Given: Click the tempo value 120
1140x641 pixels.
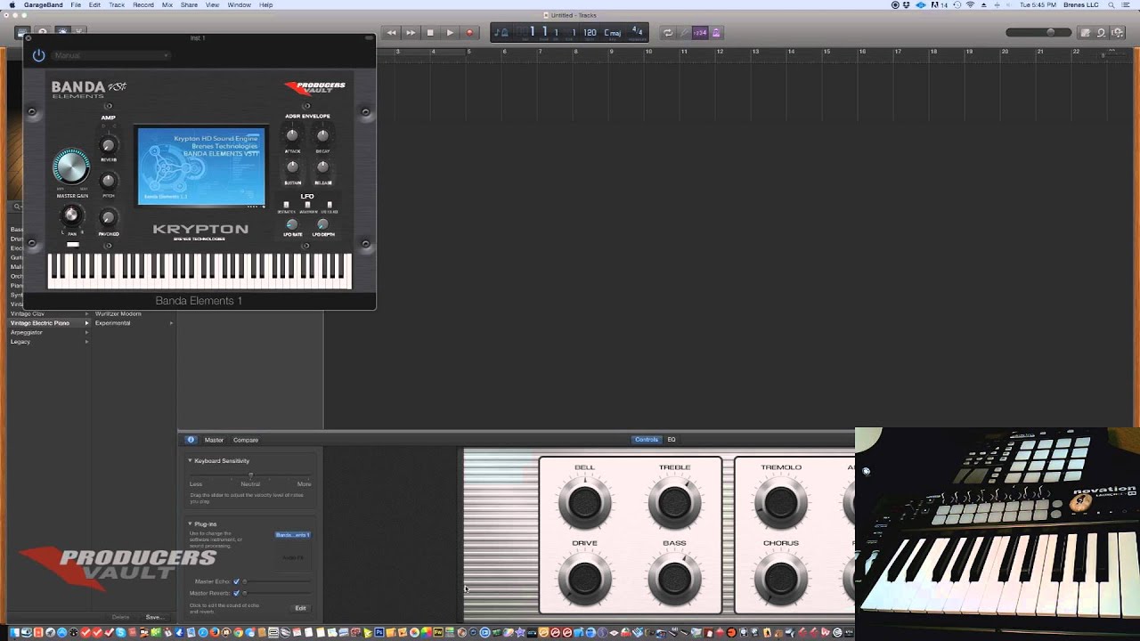Looking at the screenshot, I should click(x=590, y=33).
